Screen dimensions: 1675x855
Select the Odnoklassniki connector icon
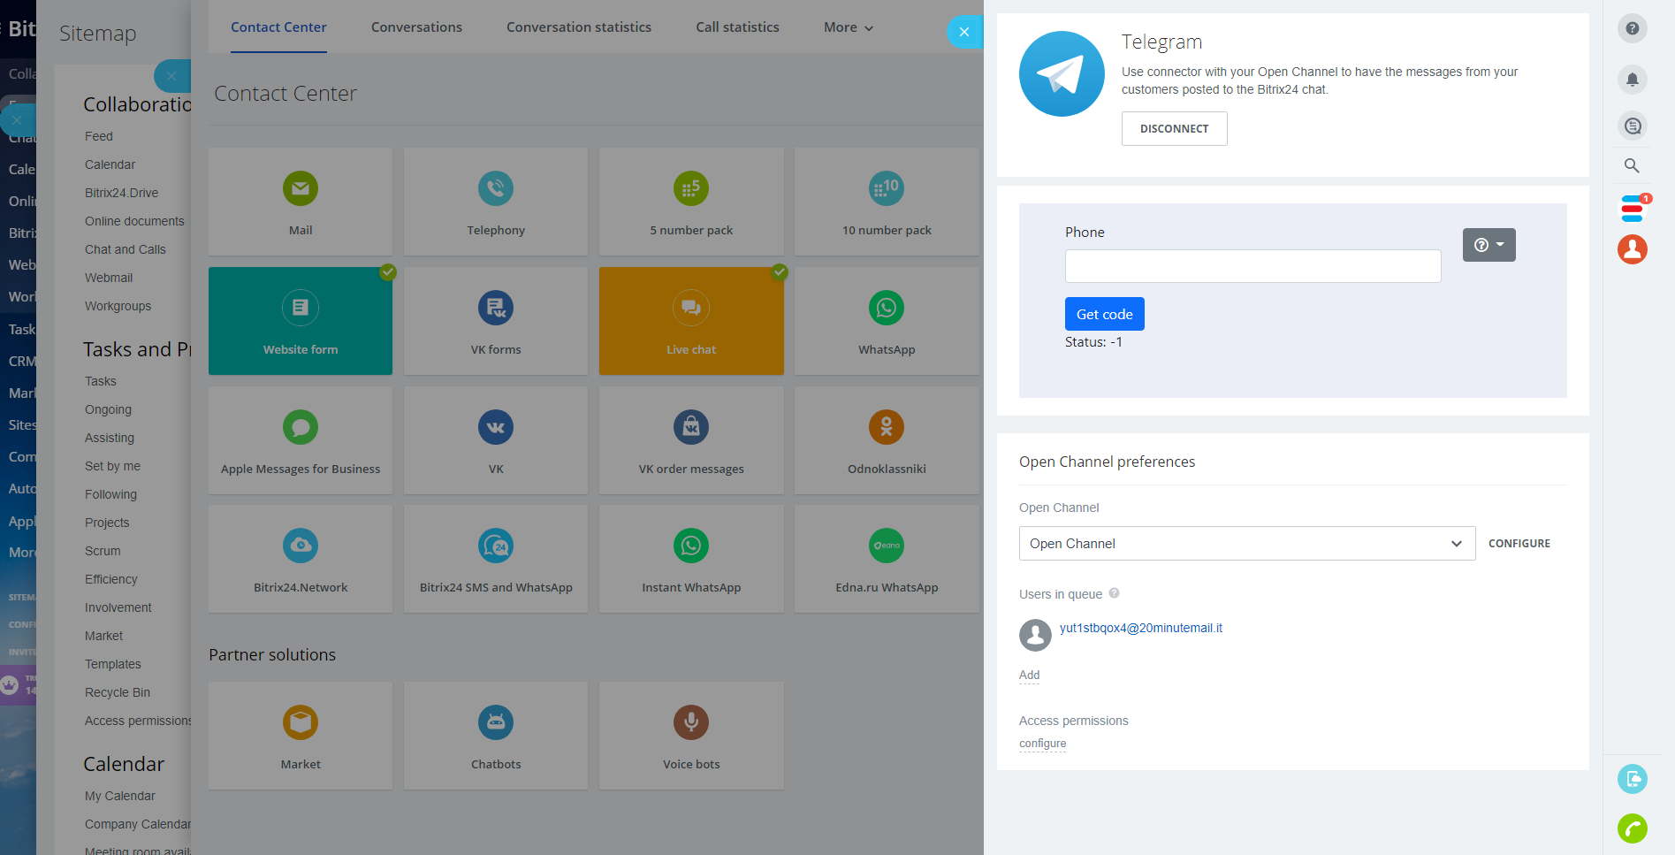click(886, 428)
